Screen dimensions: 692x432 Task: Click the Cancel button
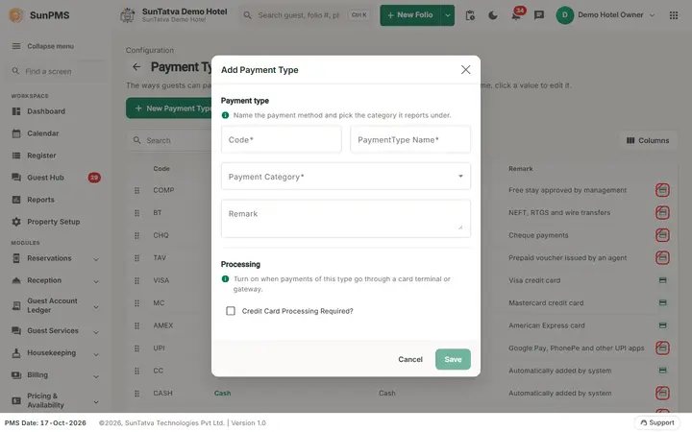click(410, 359)
